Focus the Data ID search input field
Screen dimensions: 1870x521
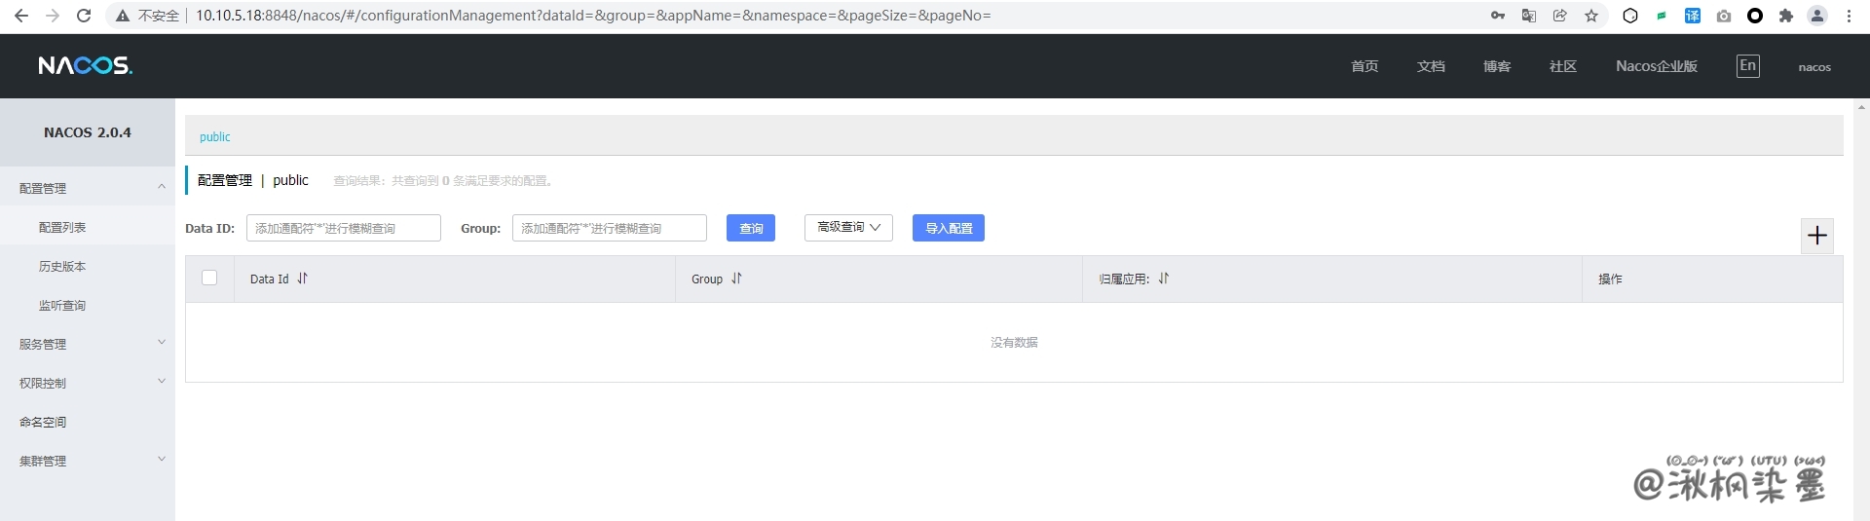tap(343, 228)
